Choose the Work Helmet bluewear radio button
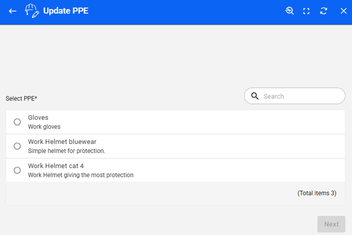Screen dimensions: 352x235 click(x=17, y=146)
